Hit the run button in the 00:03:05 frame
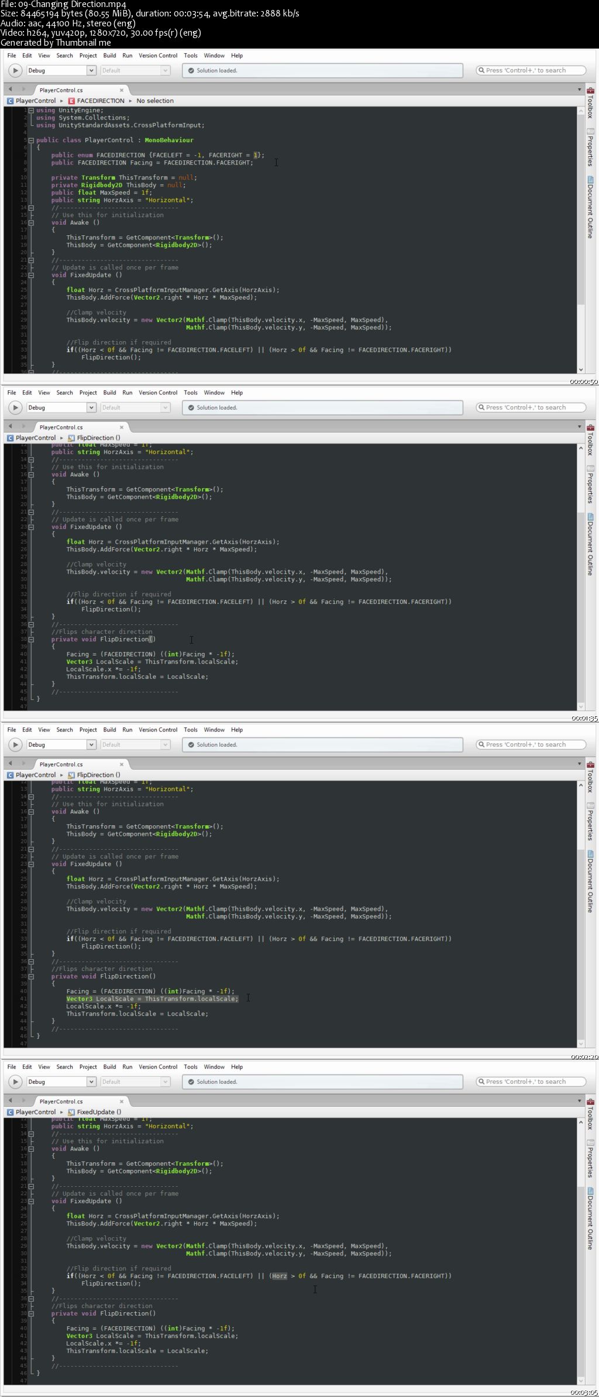 click(x=16, y=1082)
